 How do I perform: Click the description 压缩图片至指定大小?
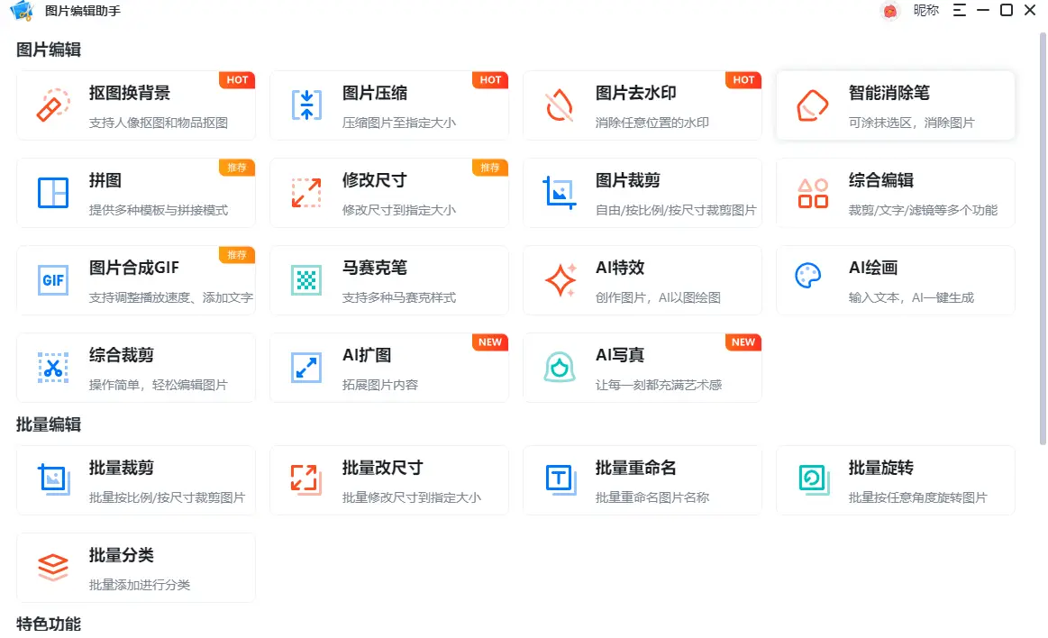point(399,123)
